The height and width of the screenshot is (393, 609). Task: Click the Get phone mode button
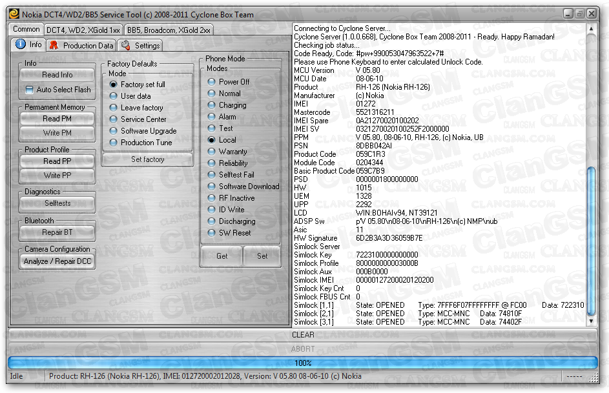[x=222, y=256]
